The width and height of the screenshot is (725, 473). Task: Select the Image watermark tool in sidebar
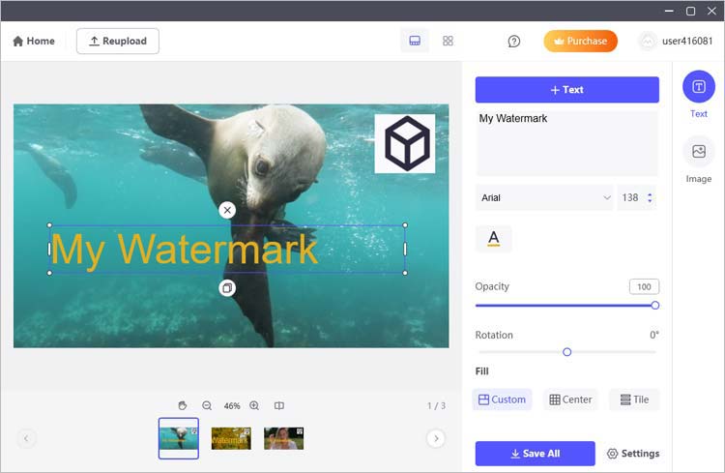[x=699, y=161]
